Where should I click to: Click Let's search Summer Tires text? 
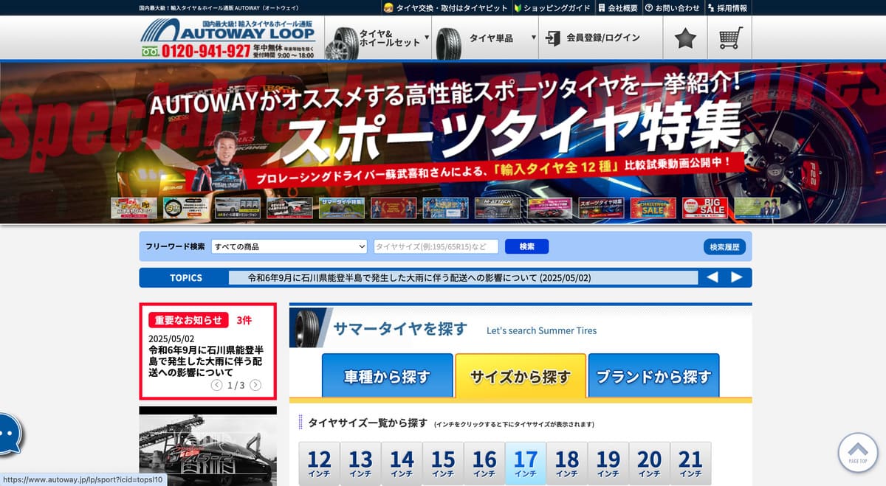541,330
